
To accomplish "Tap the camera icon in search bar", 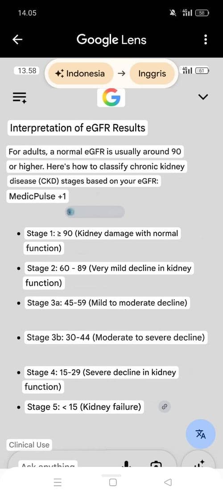I will tap(155, 464).
